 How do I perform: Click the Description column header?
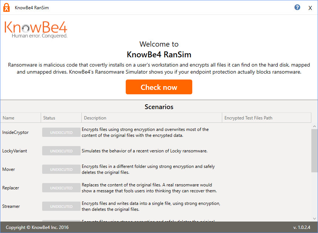(152, 118)
